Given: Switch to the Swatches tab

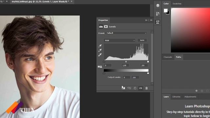Looking at the screenshot, I should pyautogui.click(x=177, y=4).
